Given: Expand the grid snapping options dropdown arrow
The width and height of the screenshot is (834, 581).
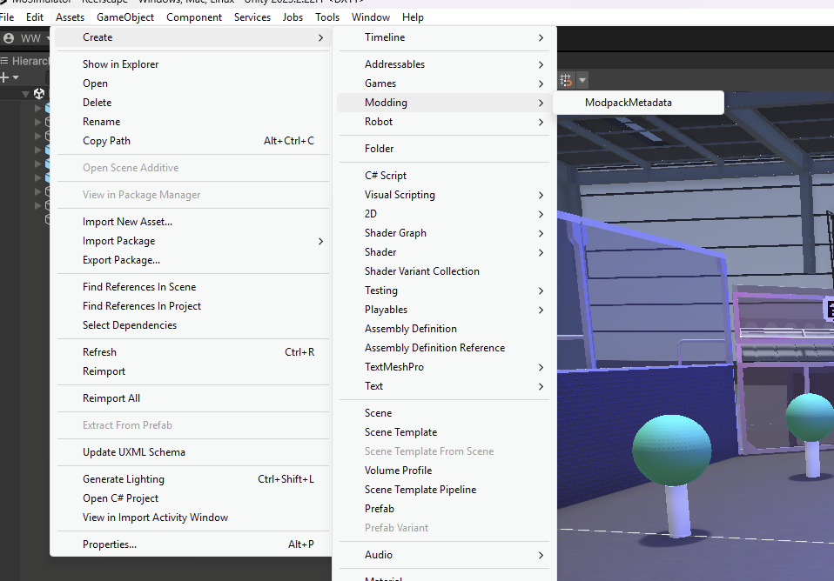Looking at the screenshot, I should click(582, 81).
